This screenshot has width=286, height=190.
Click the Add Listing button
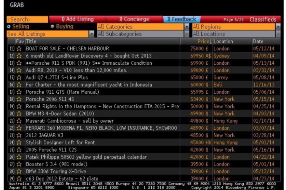click(79, 19)
